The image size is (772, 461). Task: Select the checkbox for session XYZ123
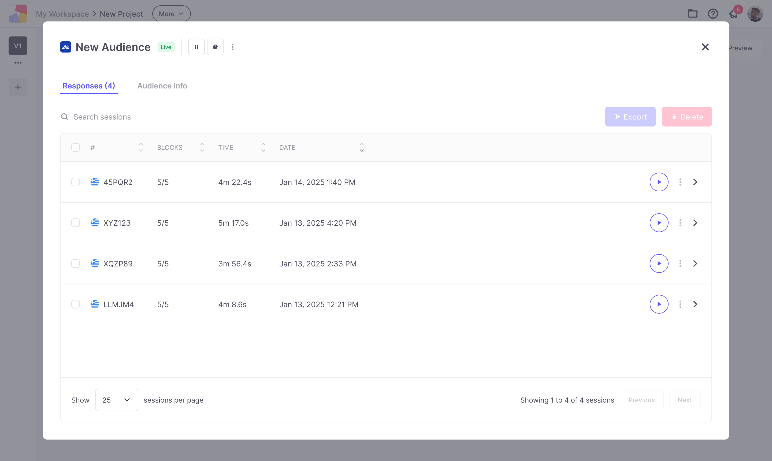[x=76, y=223]
